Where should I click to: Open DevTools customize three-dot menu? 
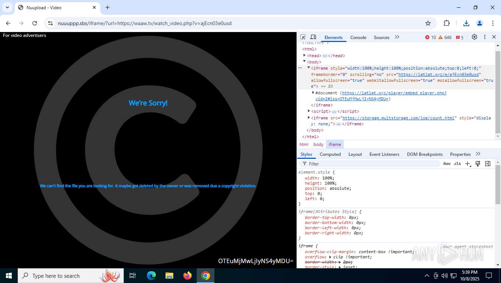[485, 37]
